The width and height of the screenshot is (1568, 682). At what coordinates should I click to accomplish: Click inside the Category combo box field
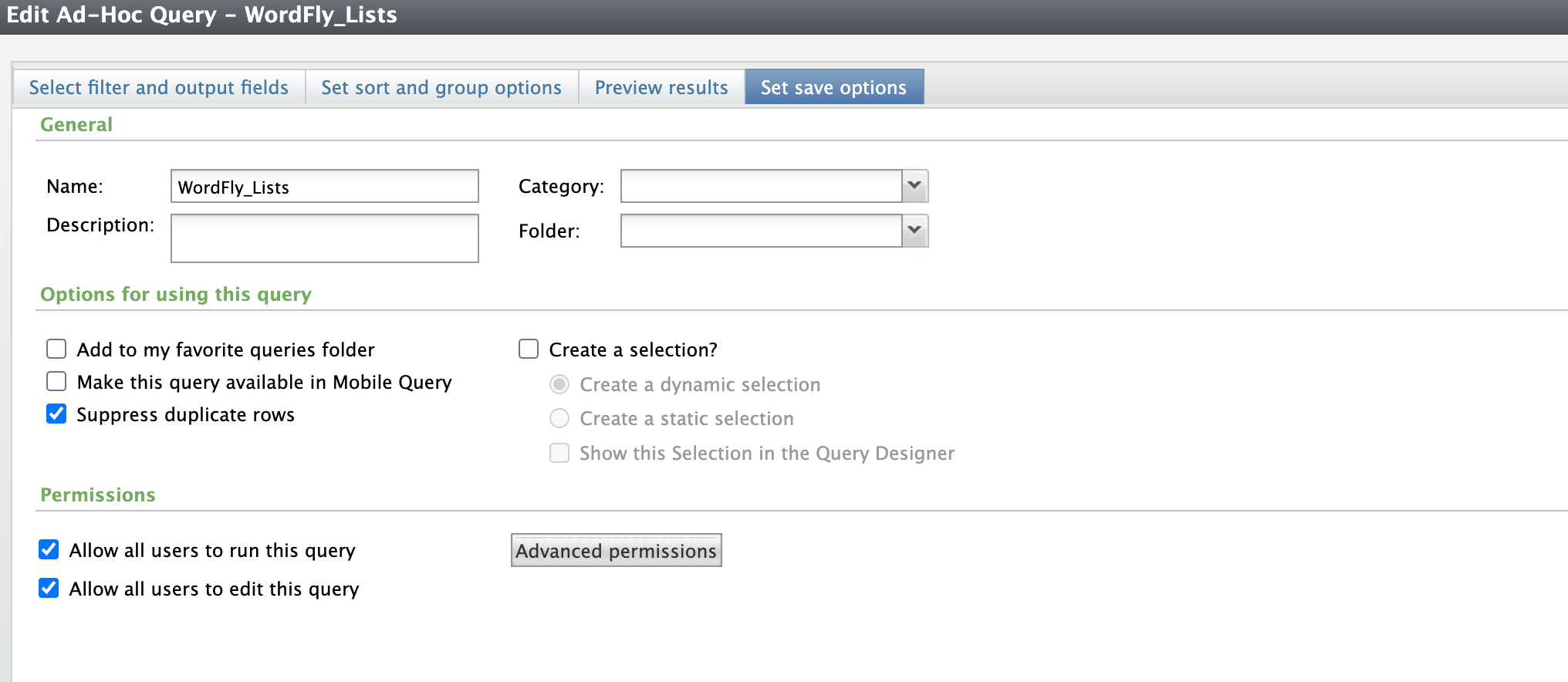pyautogui.click(x=762, y=186)
